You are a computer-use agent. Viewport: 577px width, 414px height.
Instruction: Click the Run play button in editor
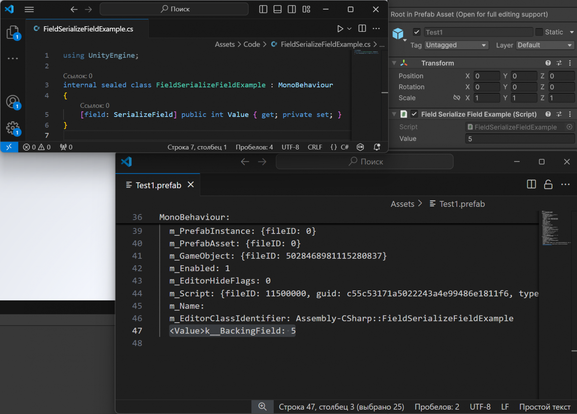[x=340, y=29]
